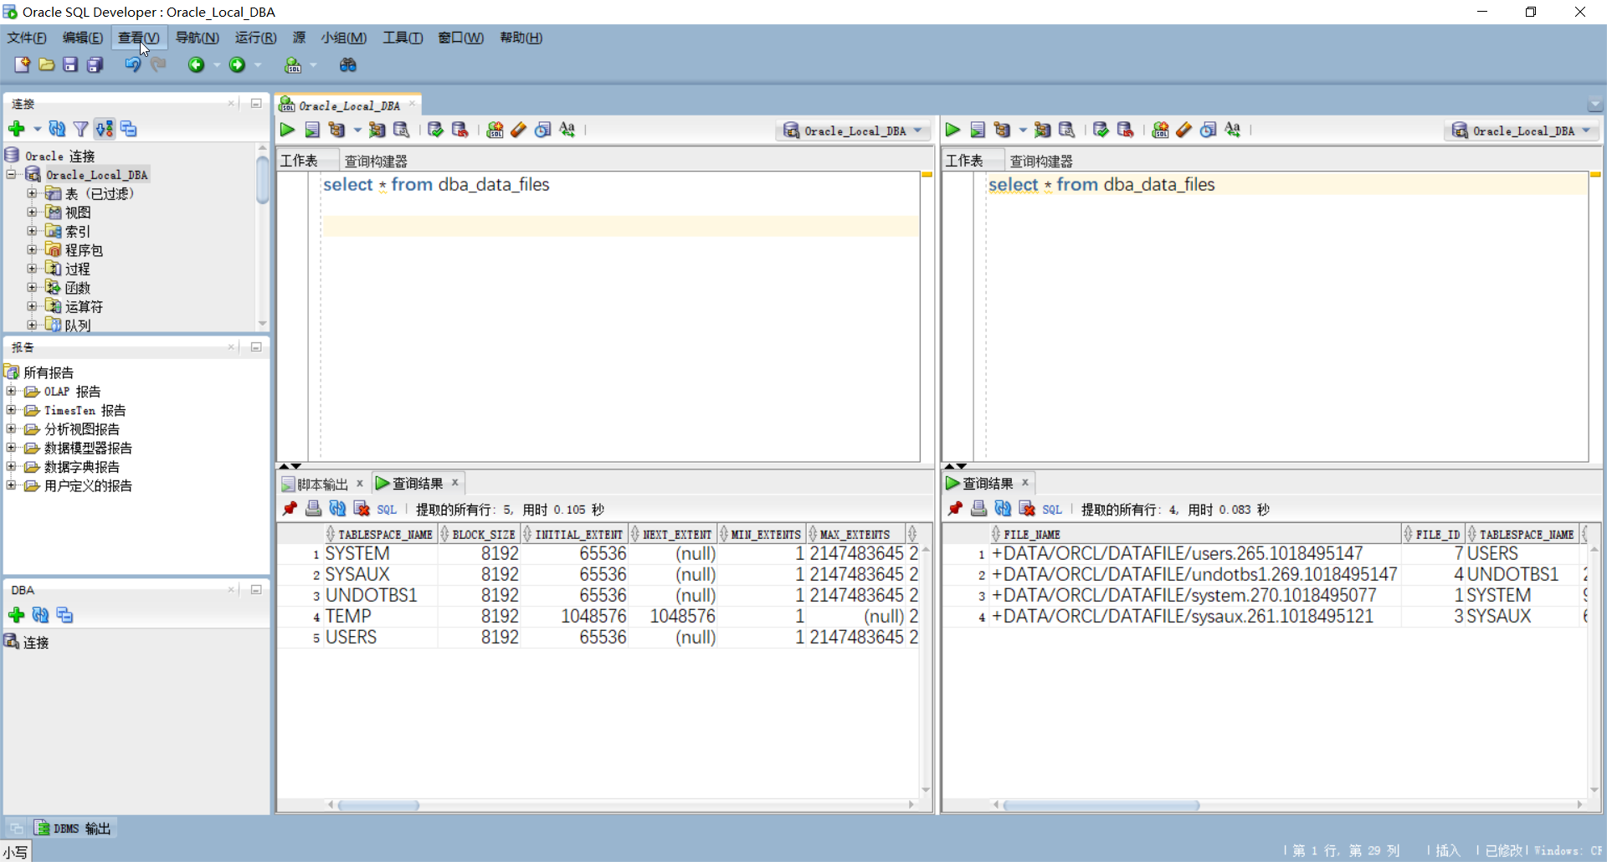1607x862 pixels.
Task: Click SQL link in left query results
Action: (387, 509)
